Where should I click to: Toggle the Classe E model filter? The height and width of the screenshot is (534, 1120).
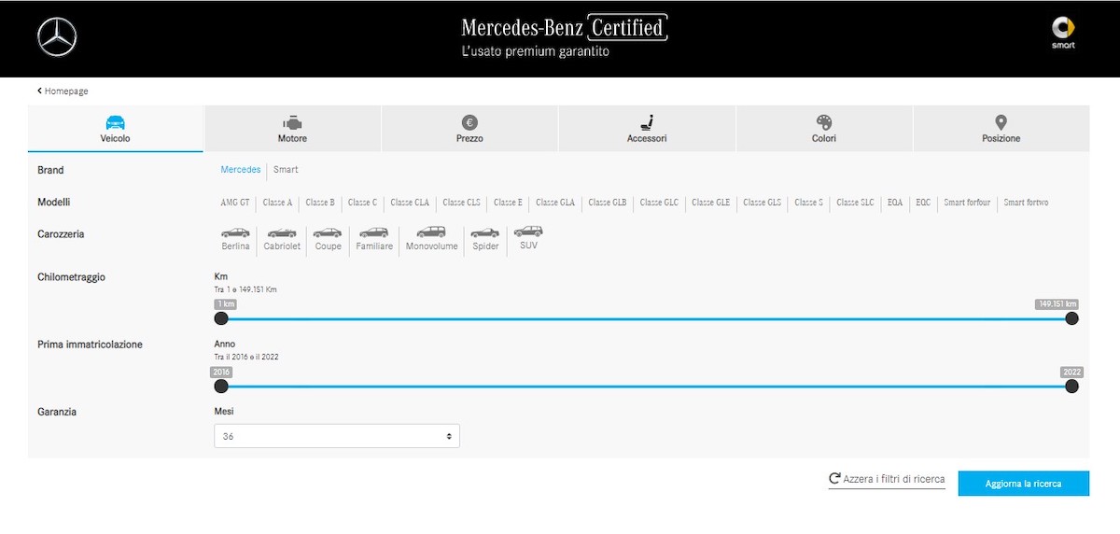point(509,203)
